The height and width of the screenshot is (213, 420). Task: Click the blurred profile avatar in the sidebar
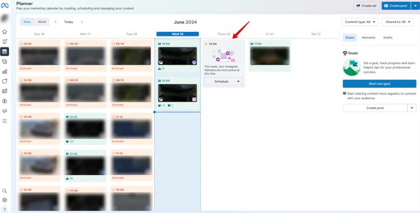(5, 18)
